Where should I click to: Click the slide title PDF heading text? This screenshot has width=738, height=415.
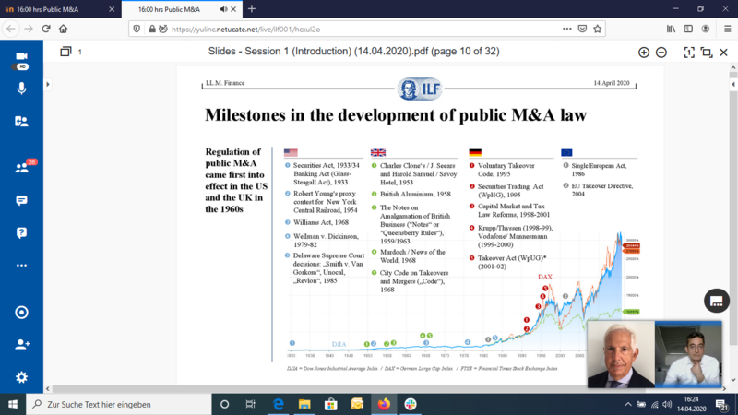(x=354, y=52)
